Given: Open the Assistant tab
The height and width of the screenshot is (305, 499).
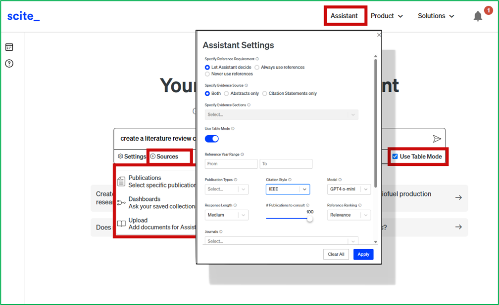Looking at the screenshot, I should coord(344,16).
